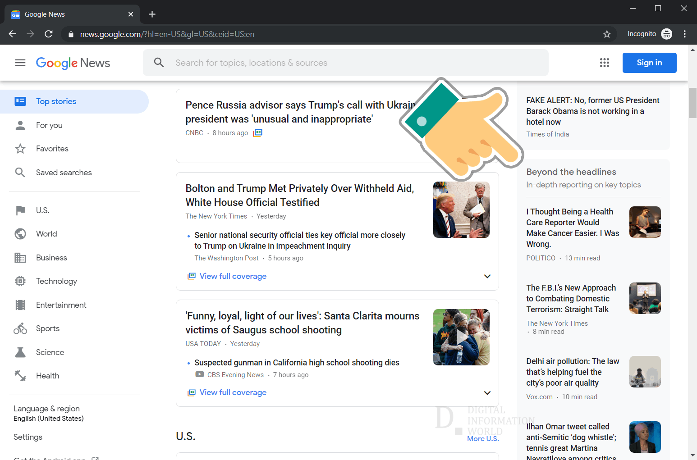Read the Washington Post Senior national security article
This screenshot has height=460, width=697.
point(300,241)
